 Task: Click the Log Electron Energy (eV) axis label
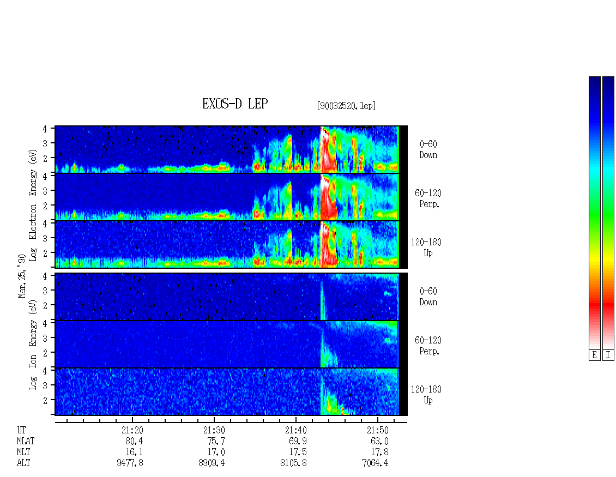coord(33,205)
